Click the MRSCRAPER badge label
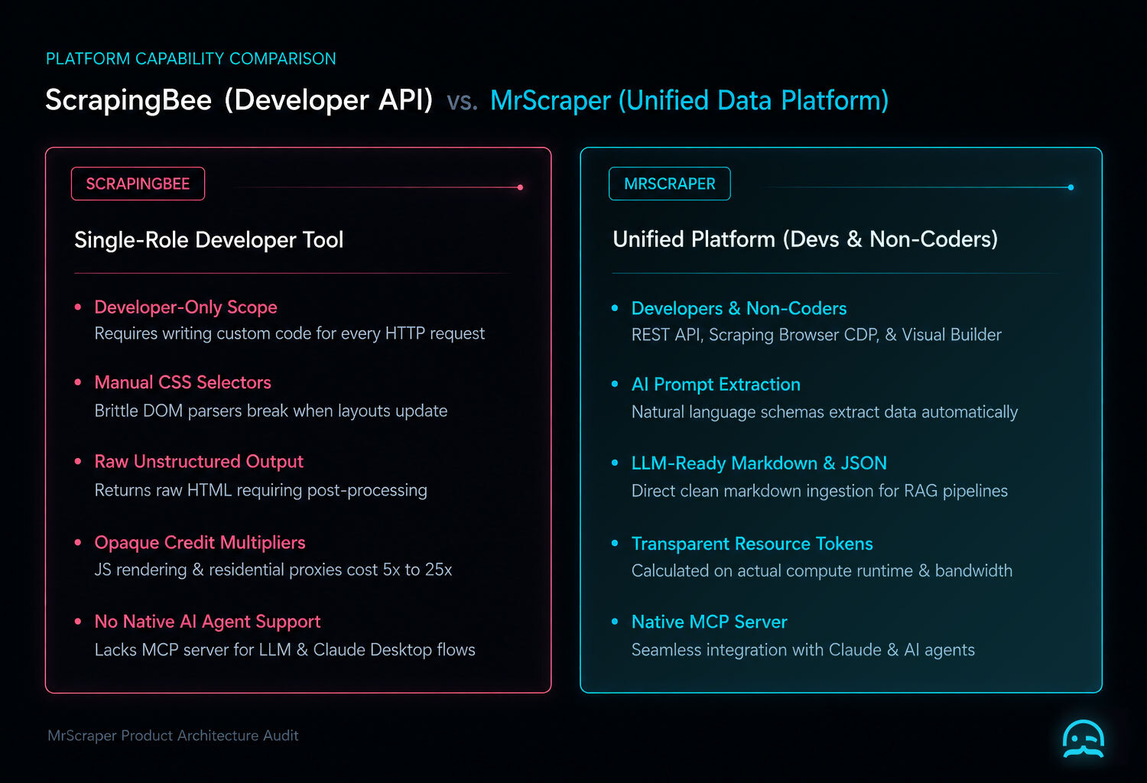The image size is (1147, 783). 670,184
